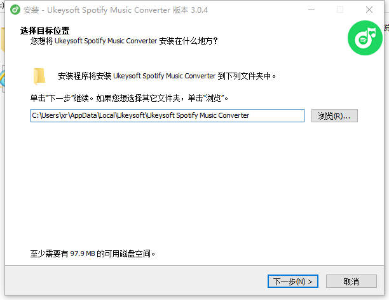Click the question text 安装在什么地方？
The height and width of the screenshot is (300, 389).
click(189, 41)
